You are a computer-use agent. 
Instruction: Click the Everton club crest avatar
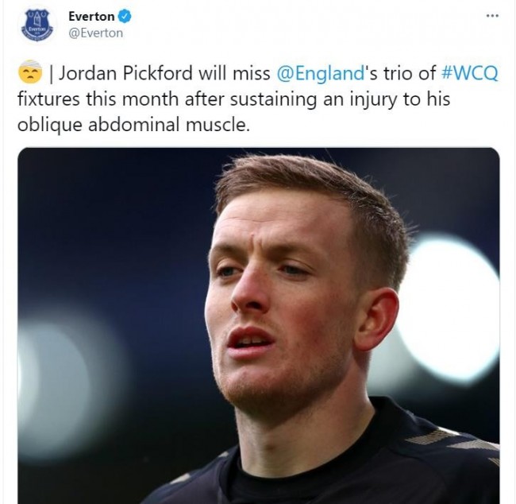pyautogui.click(x=37, y=25)
